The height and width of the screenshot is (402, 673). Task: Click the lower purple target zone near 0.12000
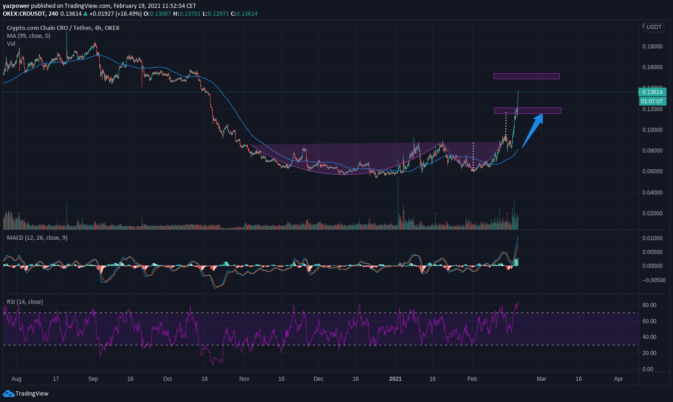(x=528, y=111)
